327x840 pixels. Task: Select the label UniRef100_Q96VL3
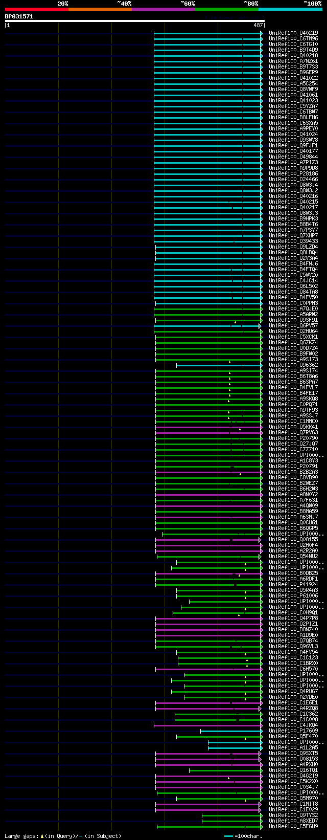pos(293,647)
